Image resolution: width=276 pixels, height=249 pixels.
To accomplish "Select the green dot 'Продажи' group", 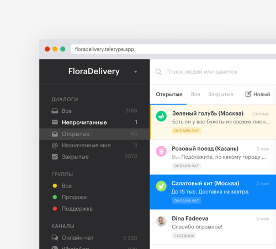I will coord(55,197).
